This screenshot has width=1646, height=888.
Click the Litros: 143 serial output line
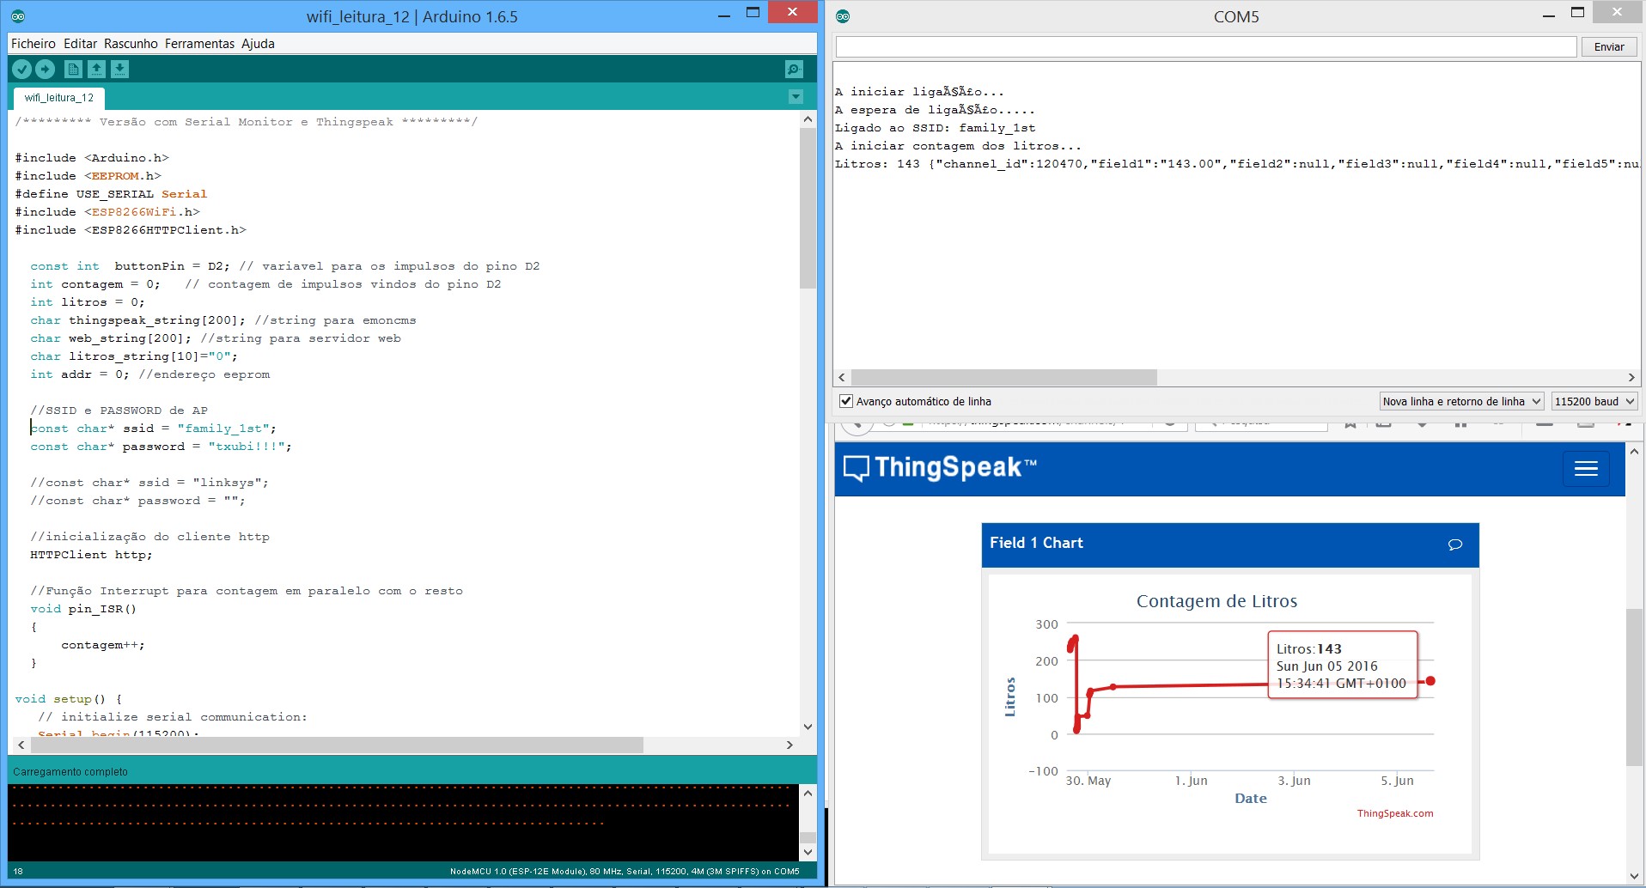coord(1237,164)
